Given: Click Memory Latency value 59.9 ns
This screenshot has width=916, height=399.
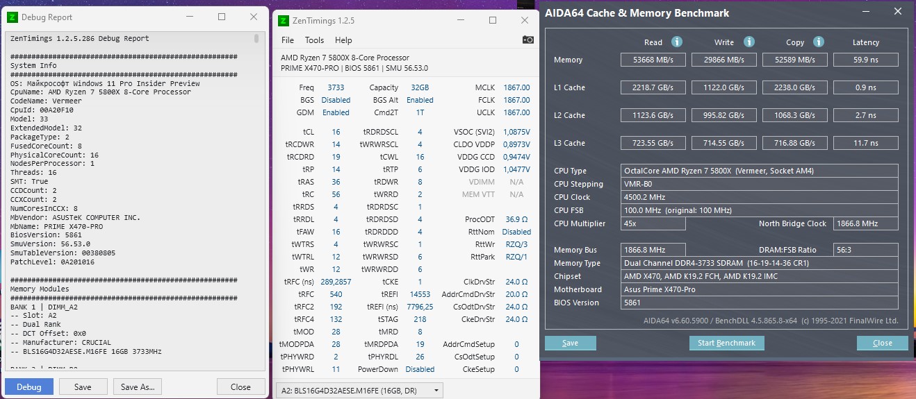Looking at the screenshot, I should point(865,60).
